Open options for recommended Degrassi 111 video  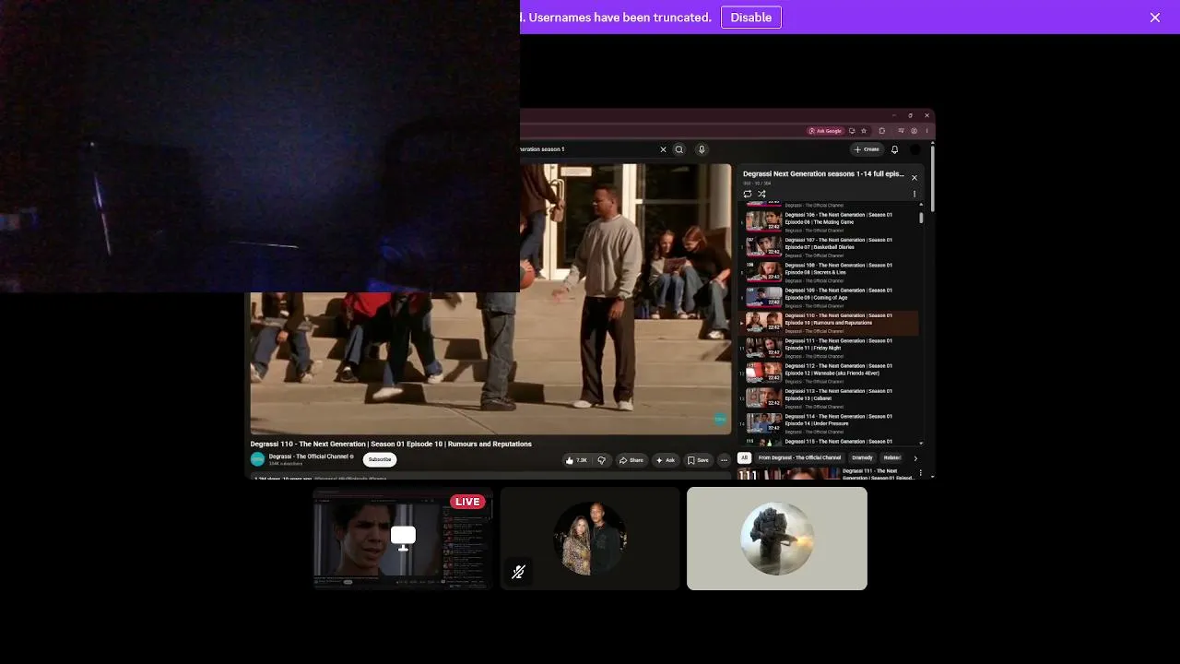click(x=920, y=473)
